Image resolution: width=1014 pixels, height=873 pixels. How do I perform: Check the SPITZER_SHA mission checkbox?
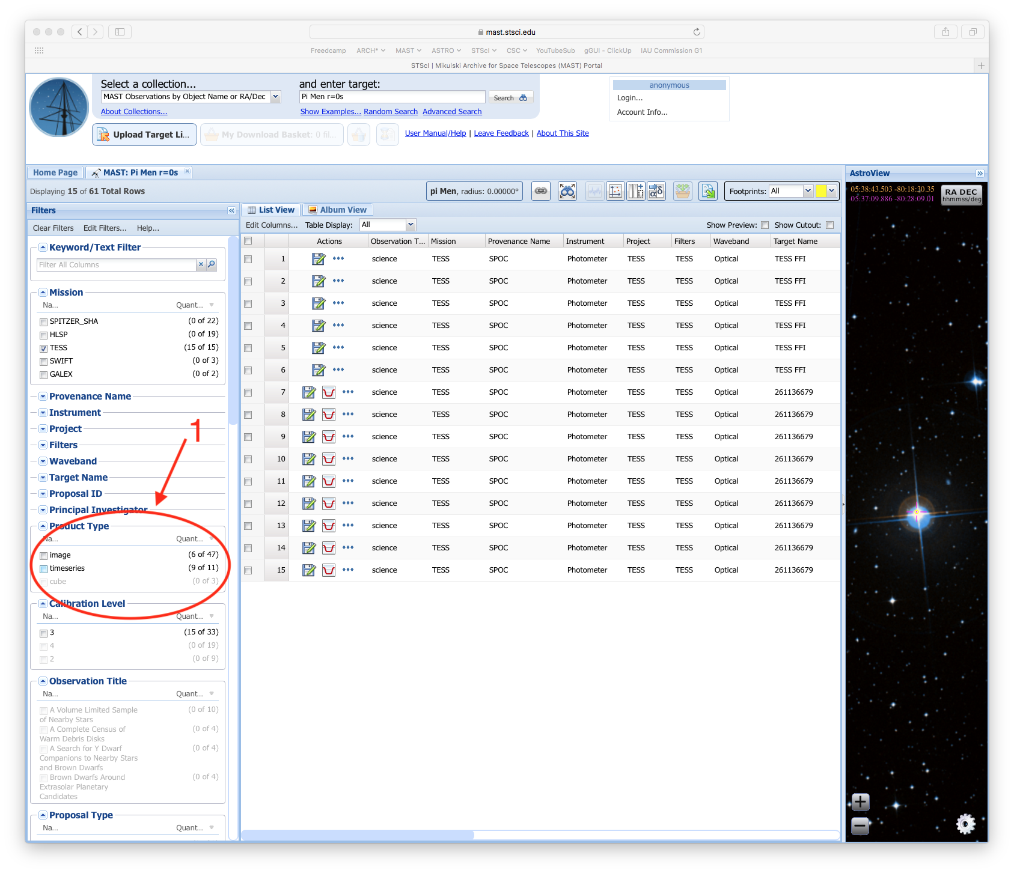(43, 322)
